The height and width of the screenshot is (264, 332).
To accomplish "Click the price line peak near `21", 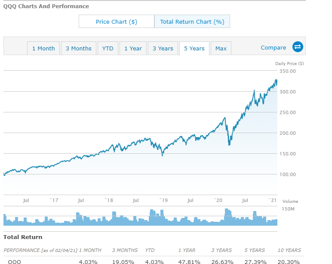I will pyautogui.click(x=276, y=80).
